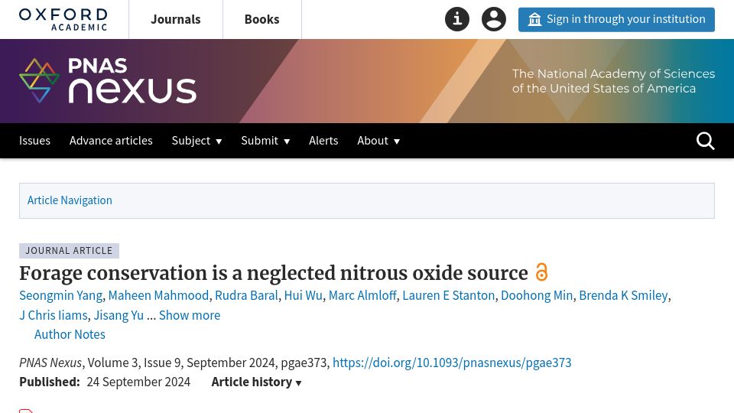Viewport: 734px width, 413px height.
Task: Go to the Issues page
Action: (x=34, y=141)
